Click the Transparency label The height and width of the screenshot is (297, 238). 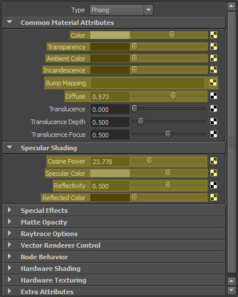[x=67, y=47]
